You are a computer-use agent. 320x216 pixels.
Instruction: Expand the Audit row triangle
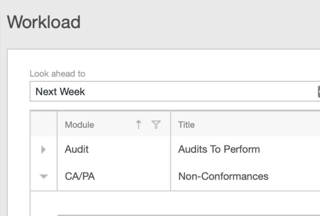tap(43, 149)
